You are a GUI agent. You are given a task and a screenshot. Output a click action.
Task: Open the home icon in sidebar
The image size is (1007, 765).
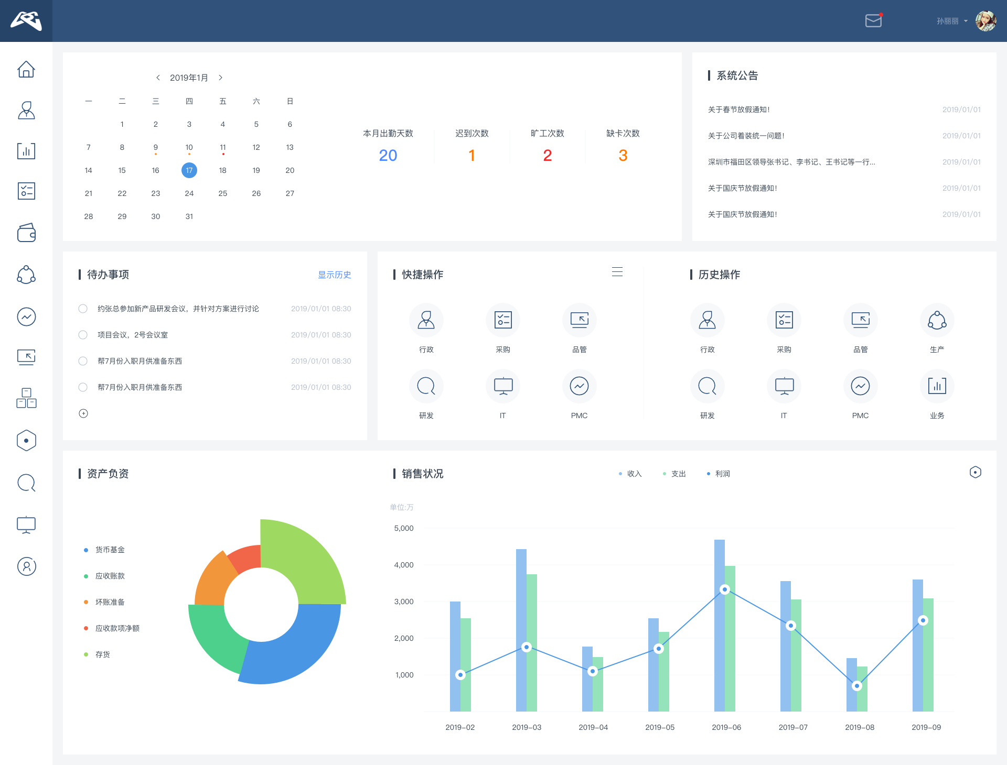pyautogui.click(x=26, y=69)
